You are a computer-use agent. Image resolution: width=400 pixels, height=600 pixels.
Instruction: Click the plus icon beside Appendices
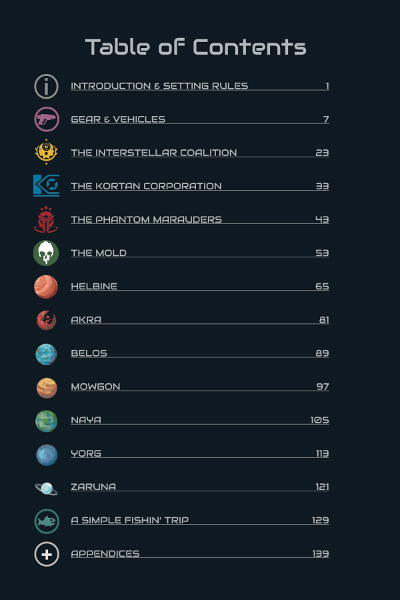click(47, 554)
